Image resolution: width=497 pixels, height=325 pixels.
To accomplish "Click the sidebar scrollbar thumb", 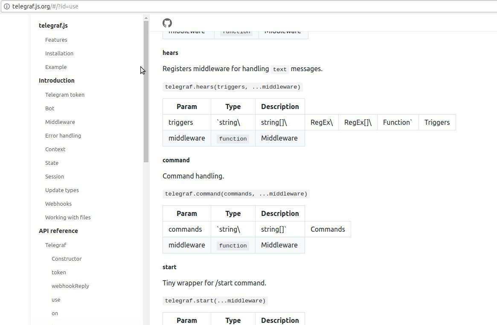I will tap(146, 92).
